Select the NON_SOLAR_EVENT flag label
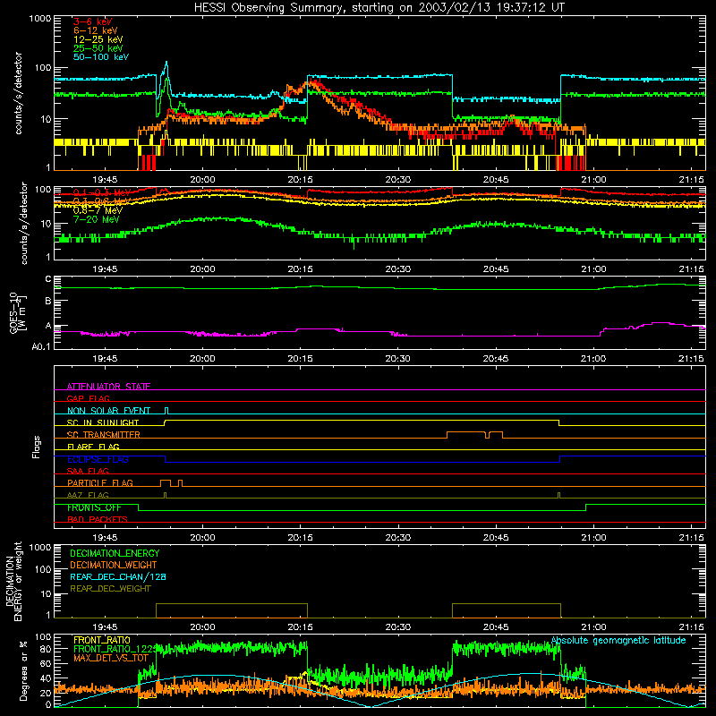The height and width of the screenshot is (716, 716). 108,411
